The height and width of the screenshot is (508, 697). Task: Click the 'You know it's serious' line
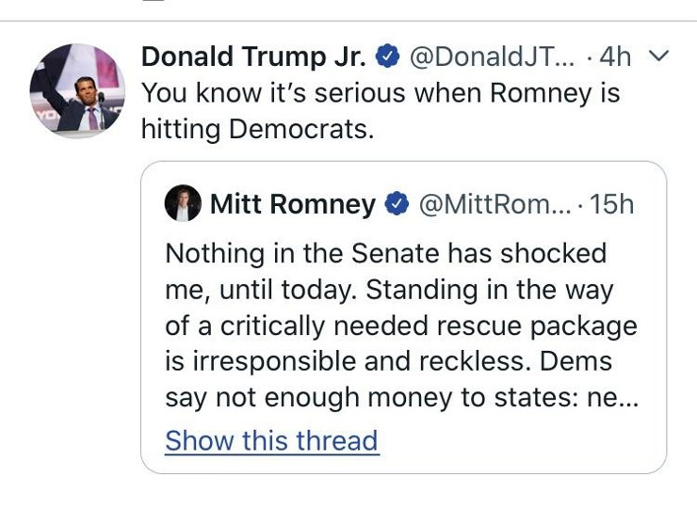click(x=381, y=93)
